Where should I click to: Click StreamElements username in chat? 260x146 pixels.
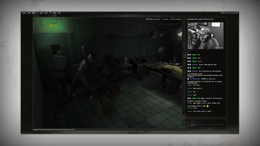click(195, 79)
